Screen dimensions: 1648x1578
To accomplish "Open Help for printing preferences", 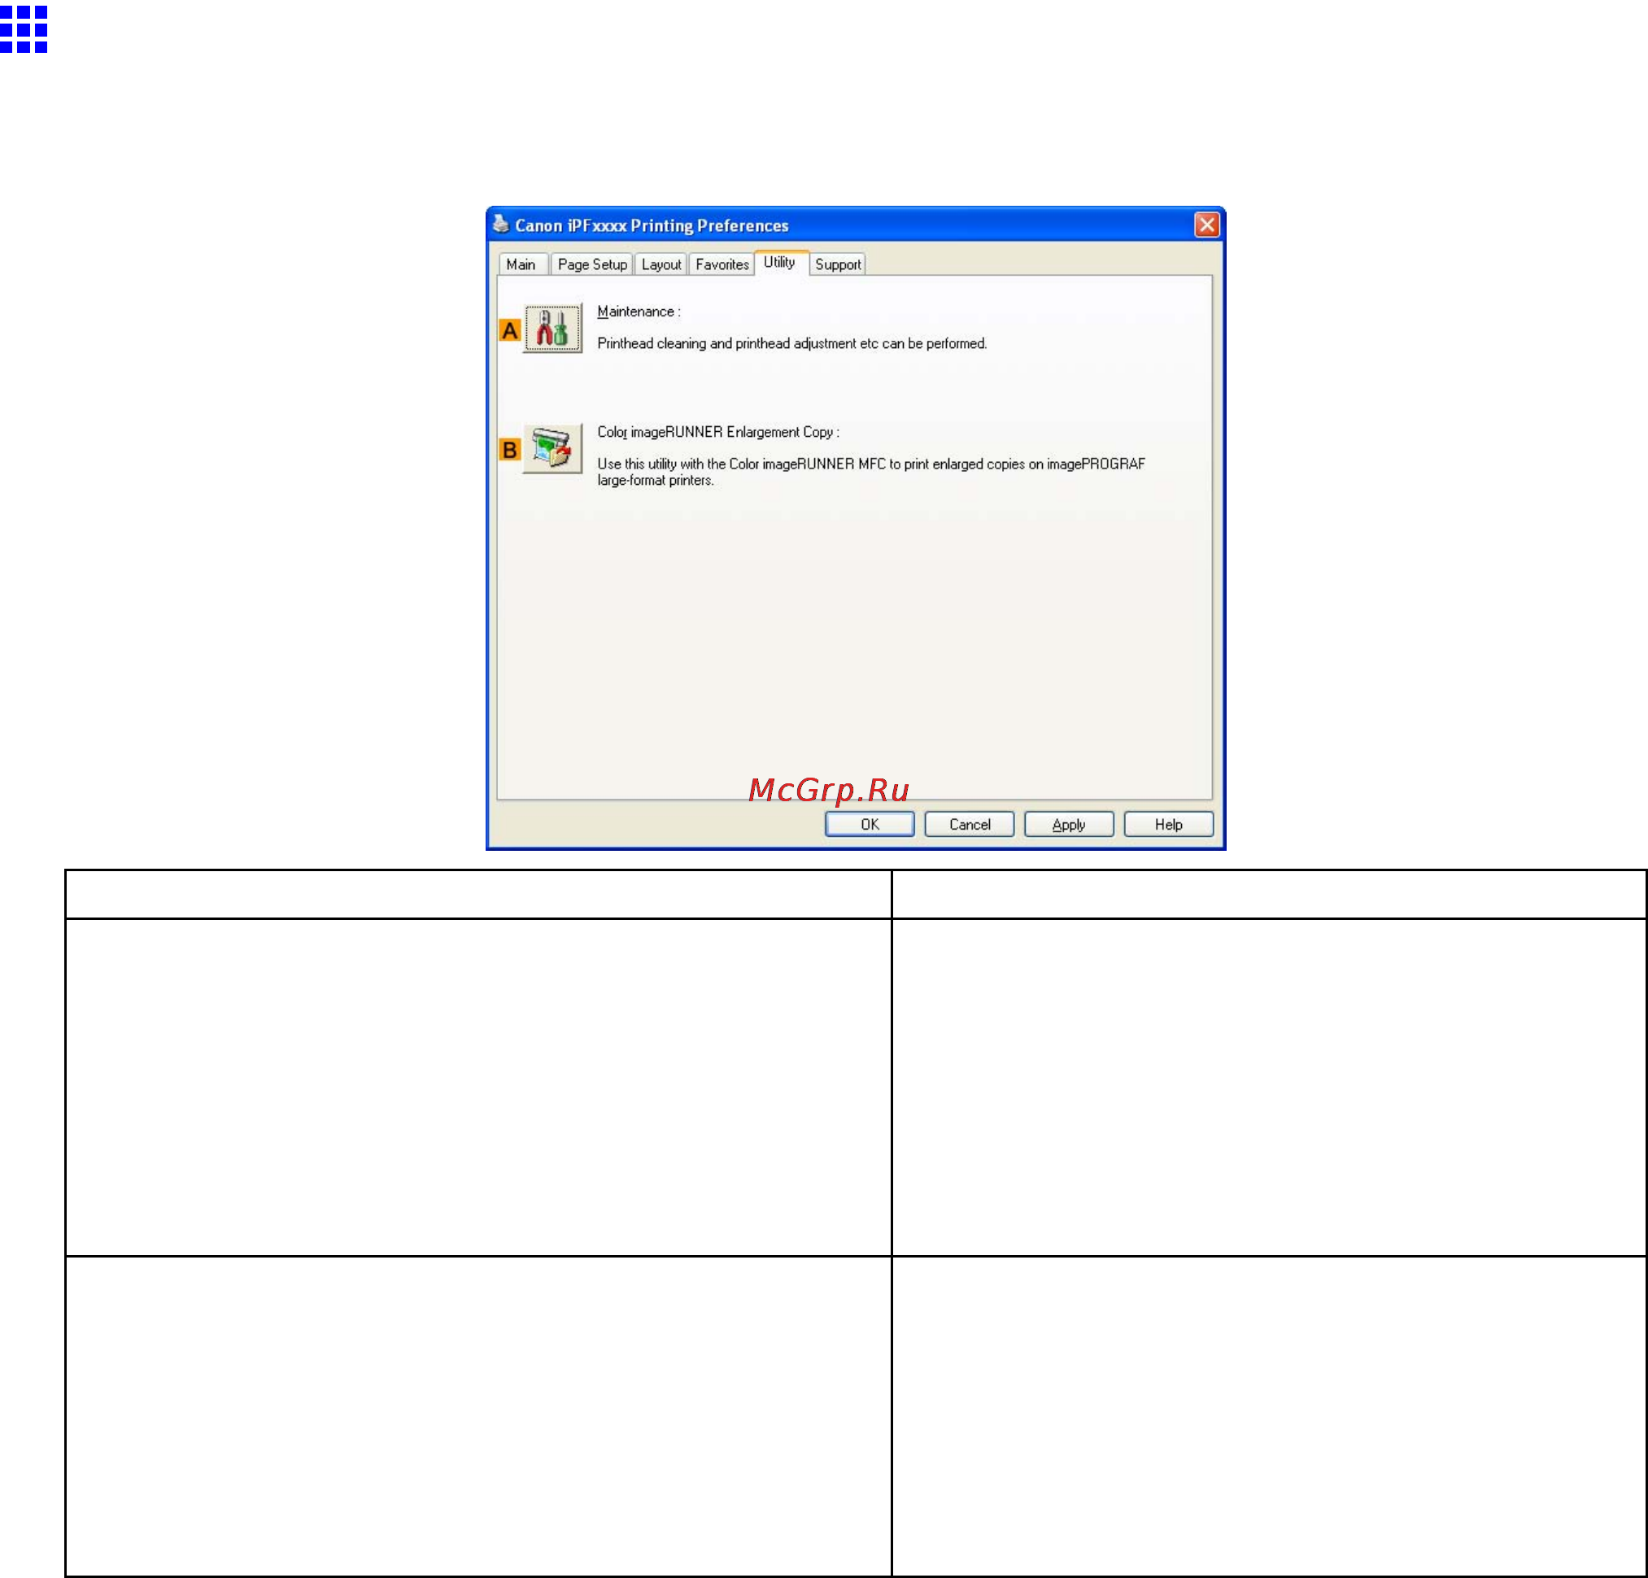I will (1169, 824).
